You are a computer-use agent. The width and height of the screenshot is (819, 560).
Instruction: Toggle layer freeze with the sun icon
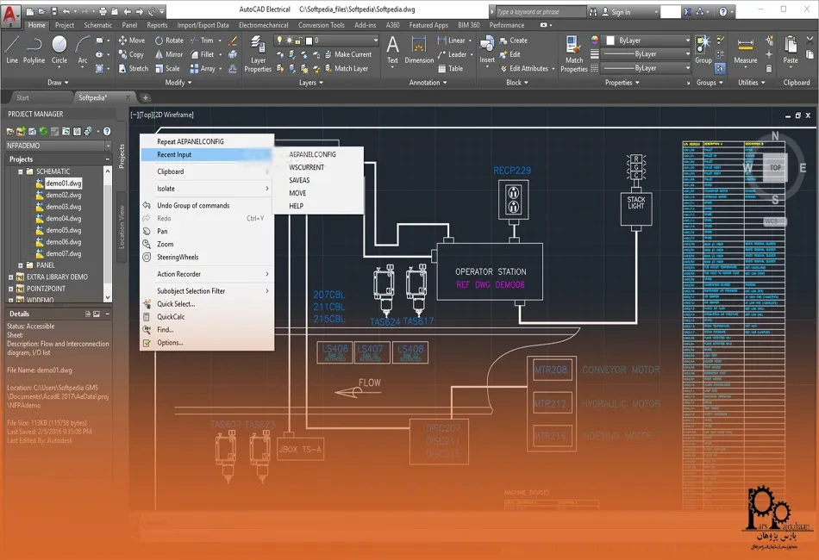point(289,40)
